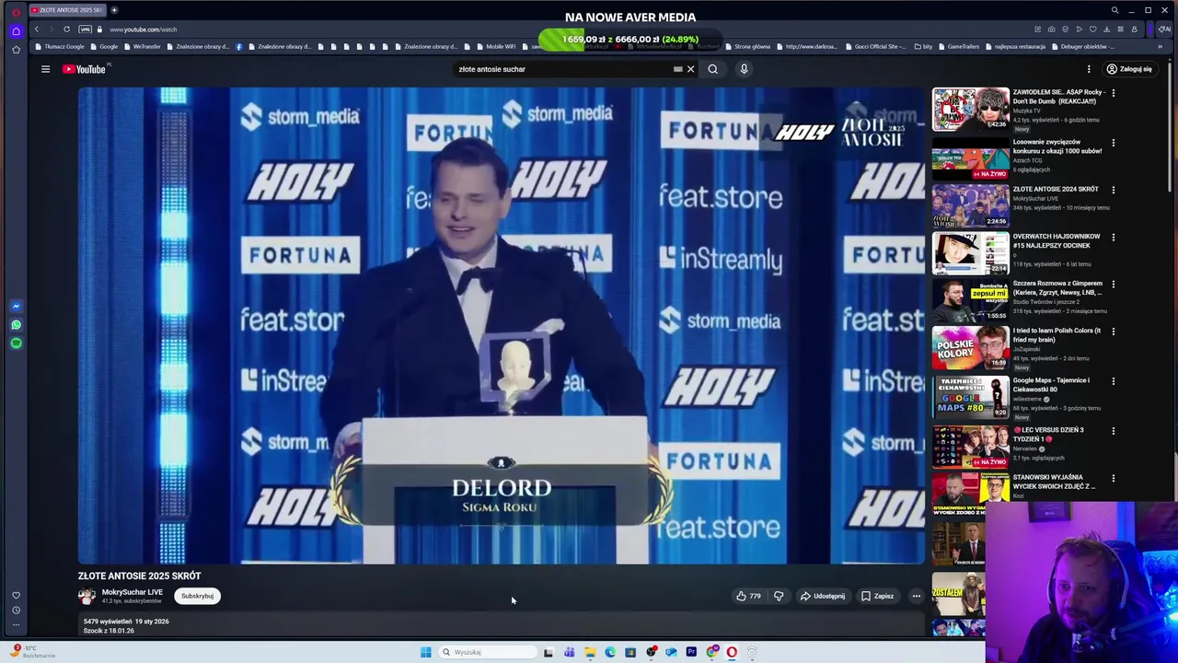1178x663 pixels.
Task: Open the Mobile WiFi bookmark
Action: pos(496,46)
